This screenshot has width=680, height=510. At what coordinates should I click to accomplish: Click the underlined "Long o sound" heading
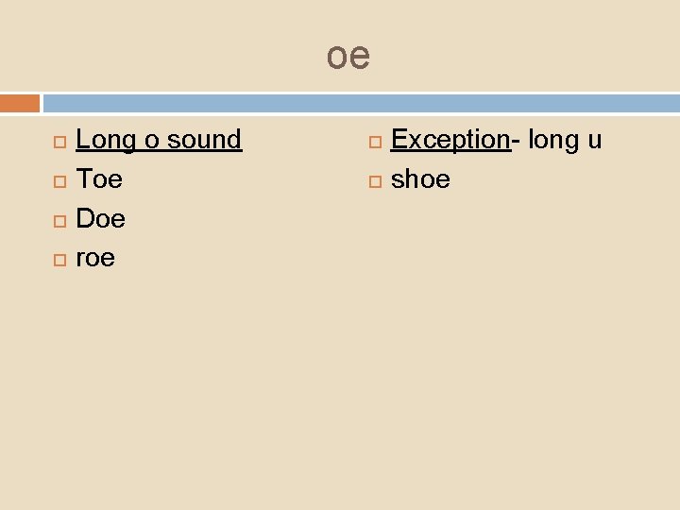pos(159,140)
